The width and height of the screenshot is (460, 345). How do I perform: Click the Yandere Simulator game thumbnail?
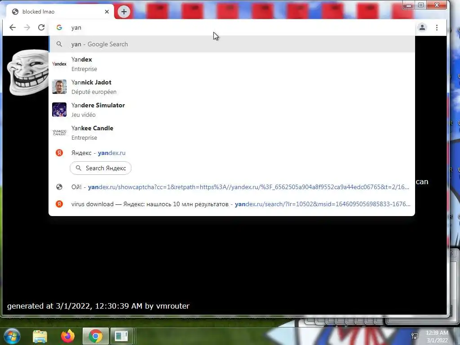click(59, 110)
